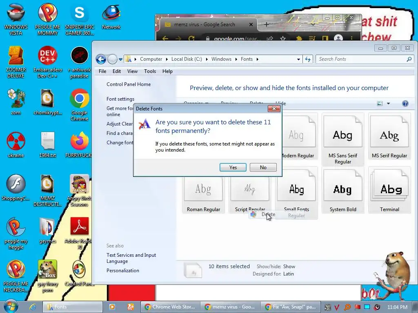Open the Skype-style SNIPED desktop icon
Viewport: 418px width, 313px height.
[x=80, y=19]
